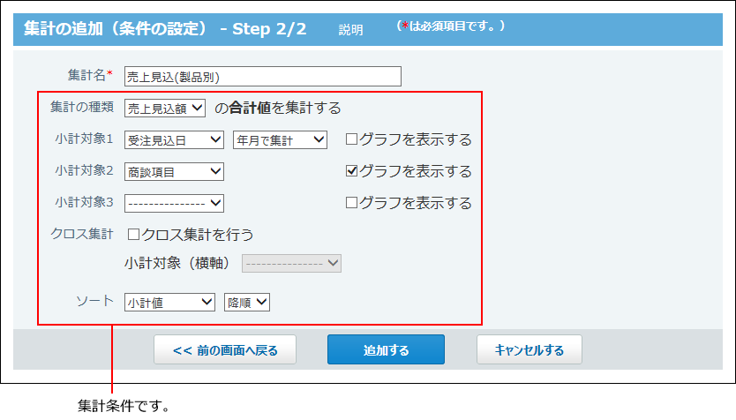Open the 小計値 sort dropdown
The image size is (736, 420).
pyautogui.click(x=169, y=303)
